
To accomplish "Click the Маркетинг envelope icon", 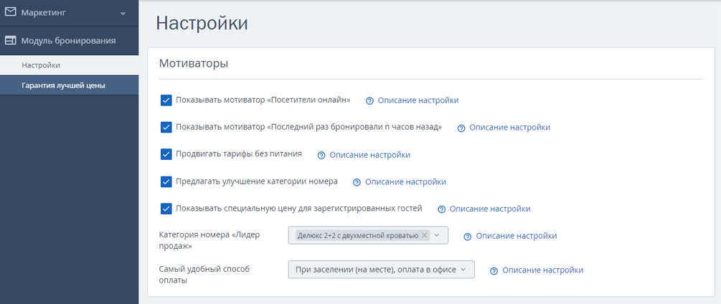I will click(x=10, y=12).
